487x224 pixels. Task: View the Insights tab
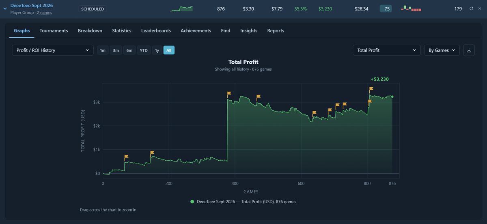coord(249,30)
